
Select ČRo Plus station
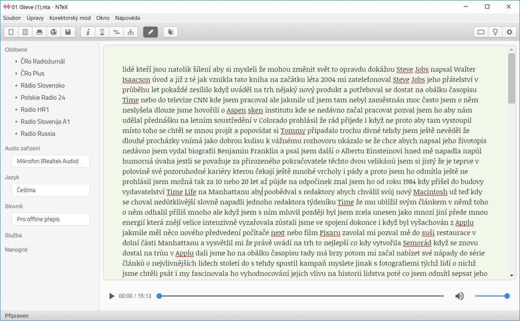click(32, 73)
